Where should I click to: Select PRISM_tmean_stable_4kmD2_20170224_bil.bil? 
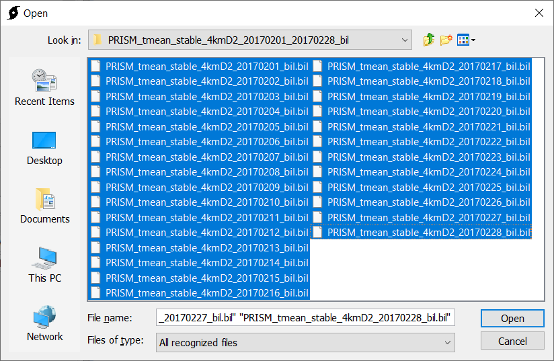point(421,172)
